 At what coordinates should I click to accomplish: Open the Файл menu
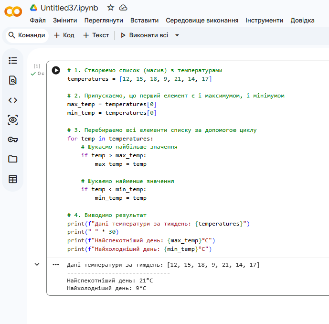tap(38, 21)
